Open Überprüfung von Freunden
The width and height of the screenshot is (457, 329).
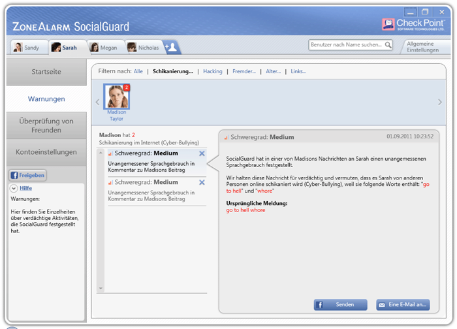click(46, 125)
